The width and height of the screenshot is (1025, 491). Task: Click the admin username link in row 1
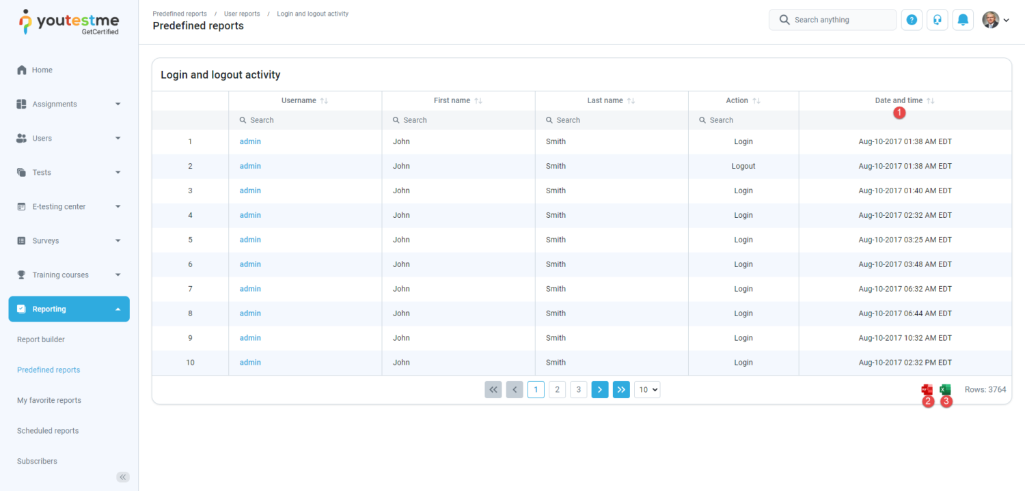(250, 141)
